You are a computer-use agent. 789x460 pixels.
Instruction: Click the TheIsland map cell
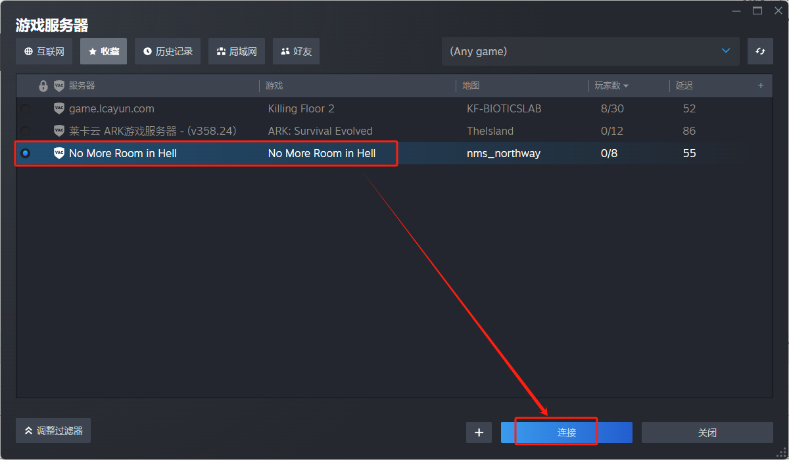click(490, 131)
